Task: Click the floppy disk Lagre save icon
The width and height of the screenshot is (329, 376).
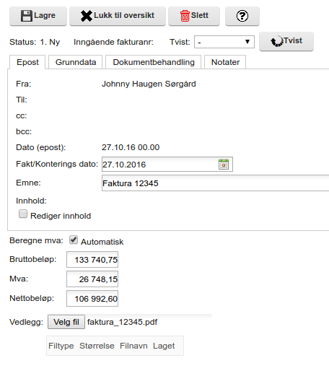Action: click(x=27, y=16)
